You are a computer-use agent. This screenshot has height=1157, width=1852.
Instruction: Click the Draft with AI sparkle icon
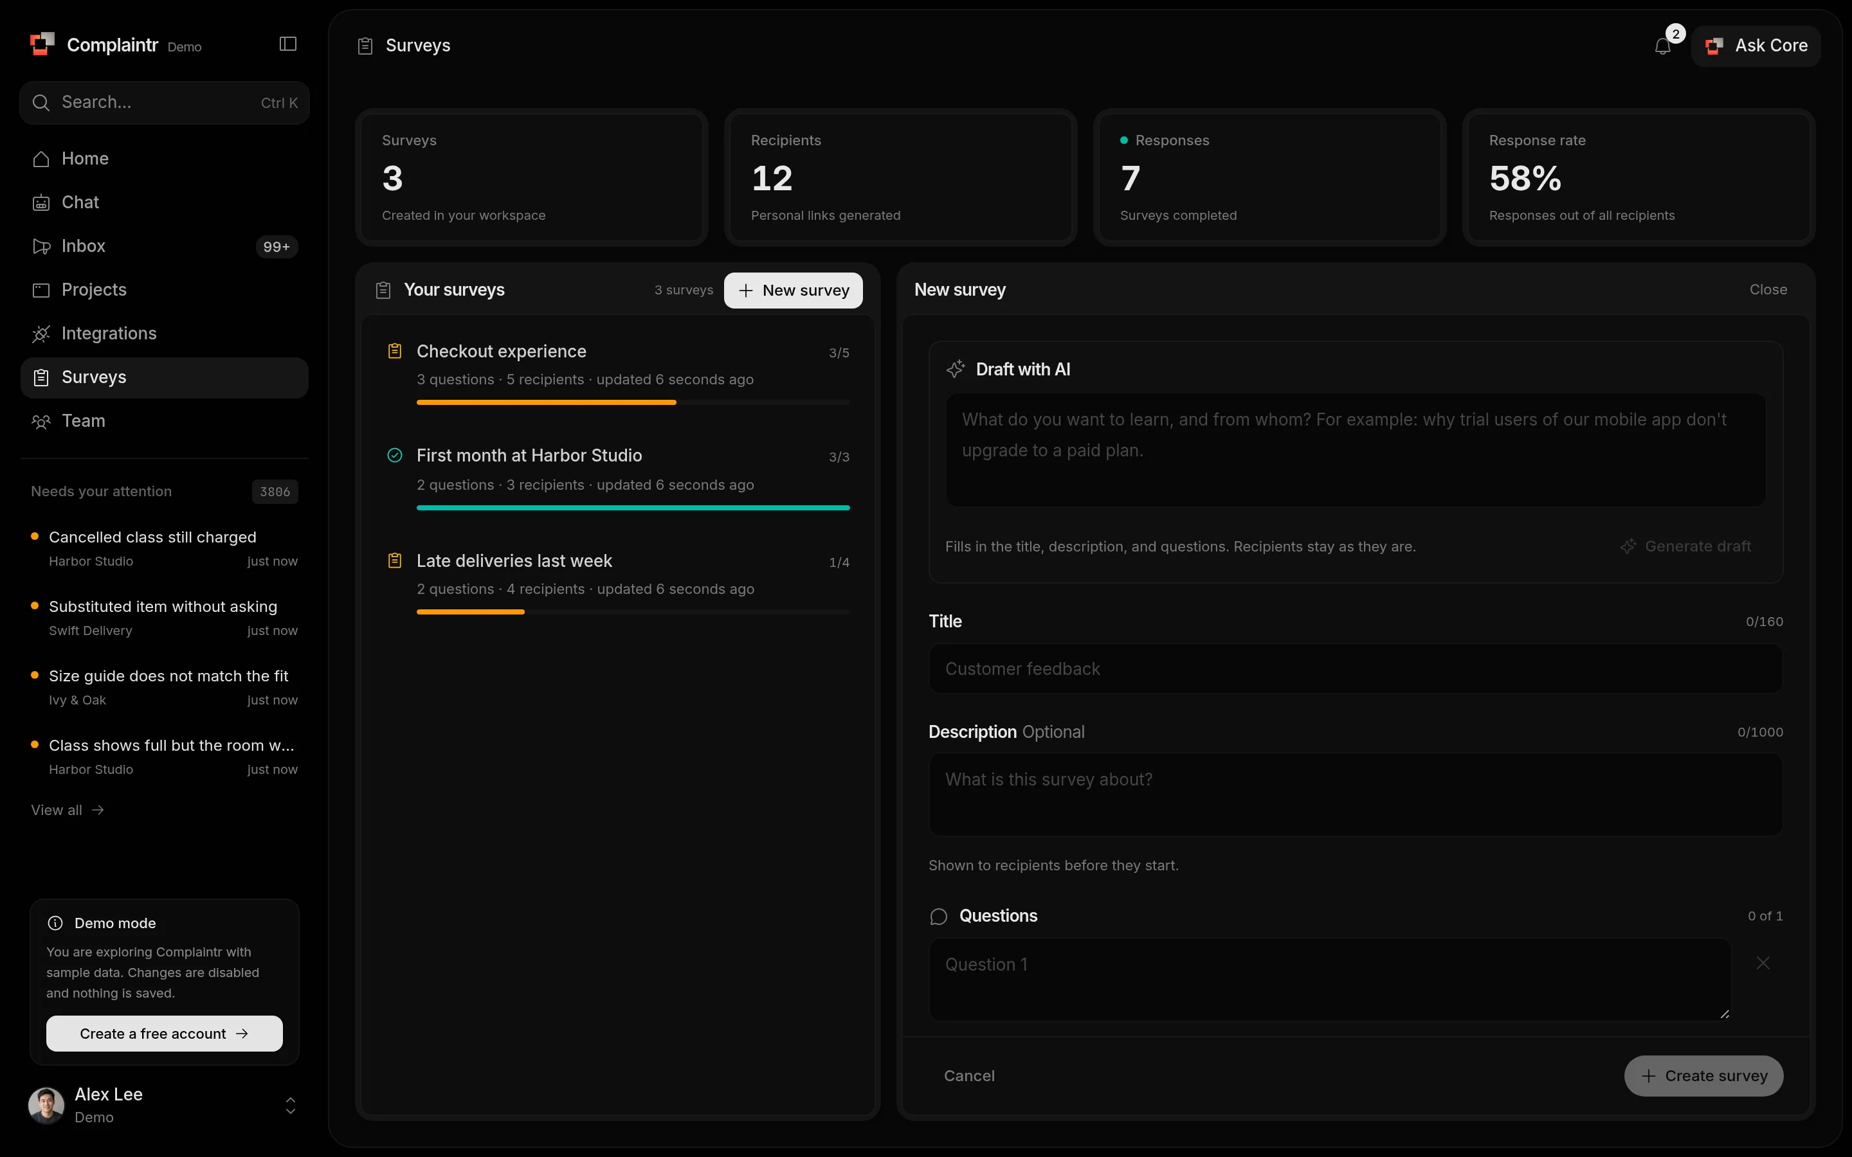click(956, 369)
